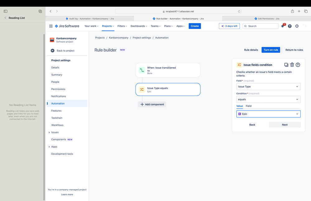Click inside the Search field
The height and width of the screenshot is (201, 311).
261,26
